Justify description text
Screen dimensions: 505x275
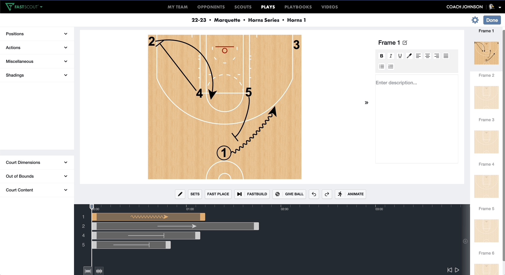point(446,56)
